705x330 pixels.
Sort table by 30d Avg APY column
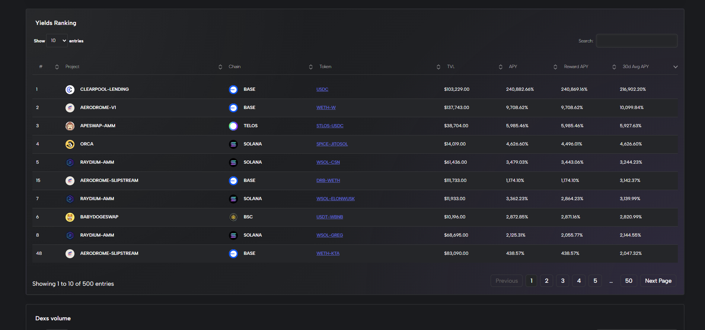(x=635, y=67)
